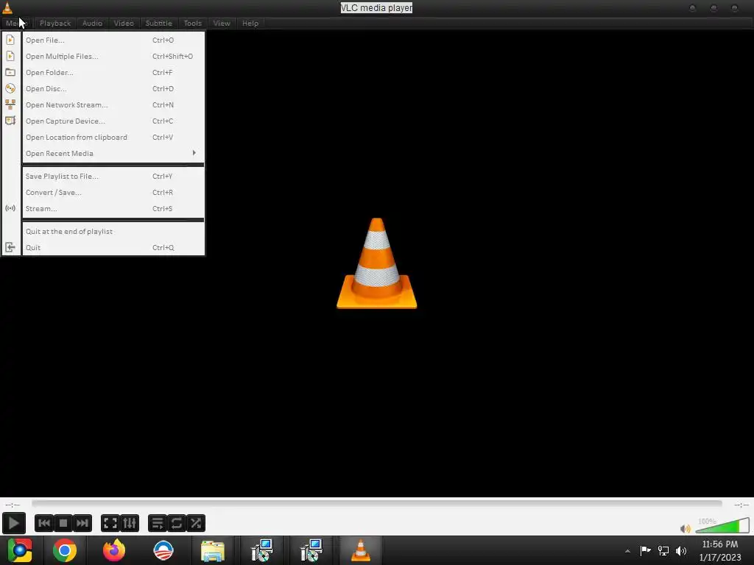Screen dimensions: 754x565
Task: Open the Playback menu
Action: coord(55,23)
